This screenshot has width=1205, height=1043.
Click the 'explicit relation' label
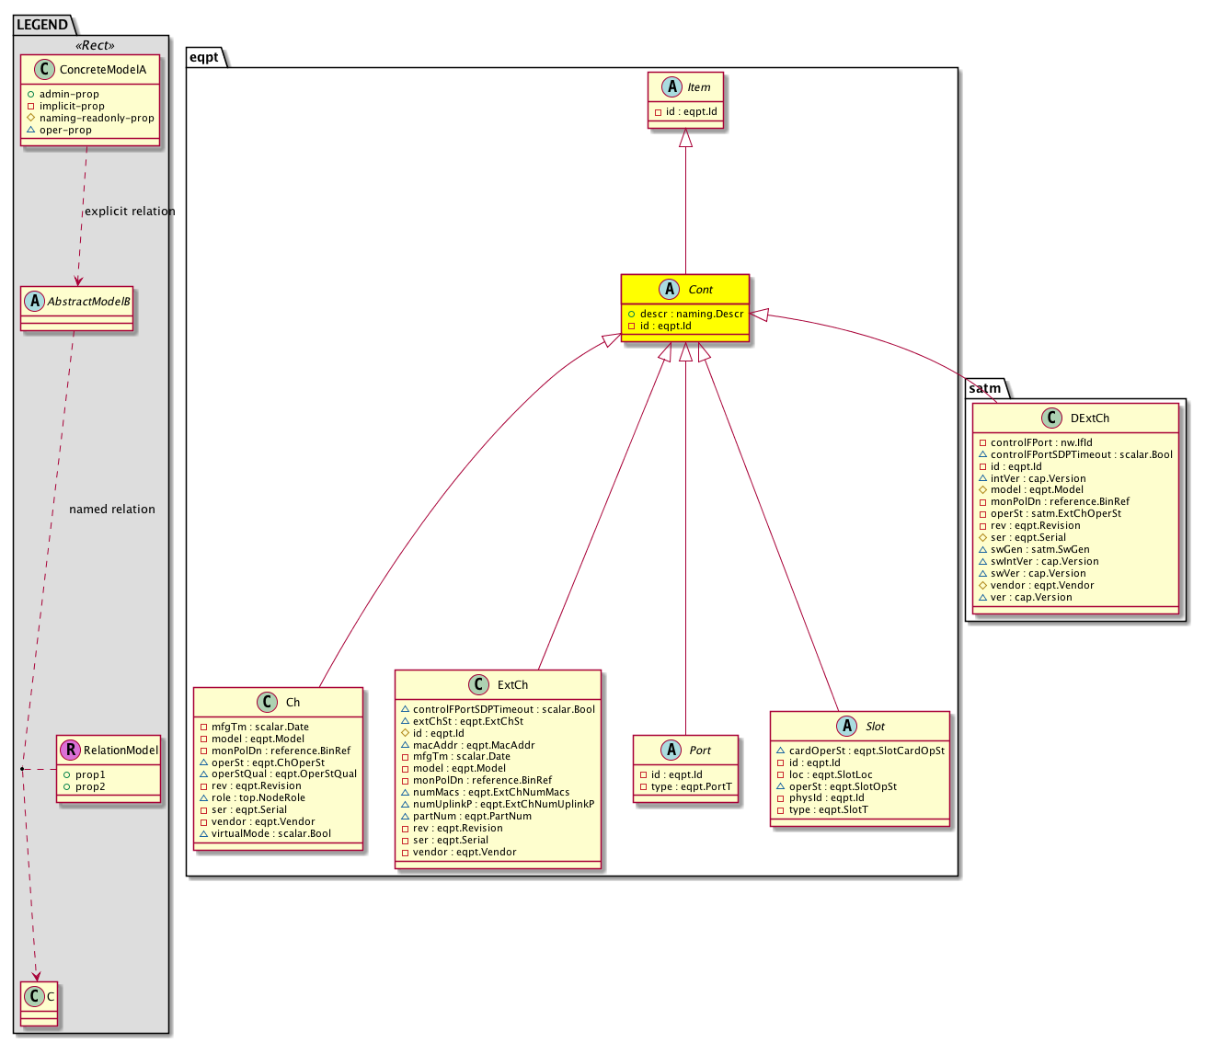(130, 212)
